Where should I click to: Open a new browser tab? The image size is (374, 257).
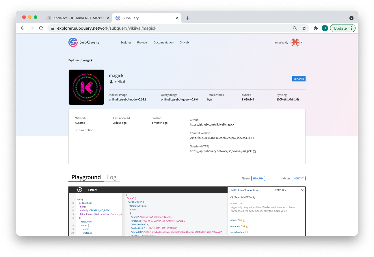[x=188, y=18]
